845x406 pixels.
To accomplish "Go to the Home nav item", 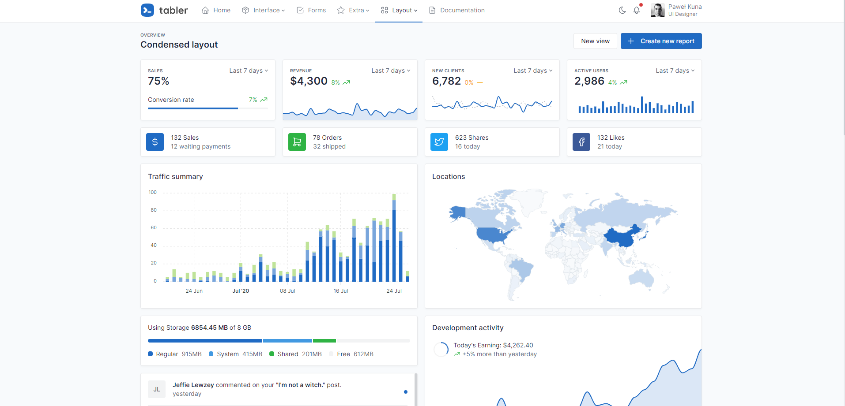I will coord(216,10).
